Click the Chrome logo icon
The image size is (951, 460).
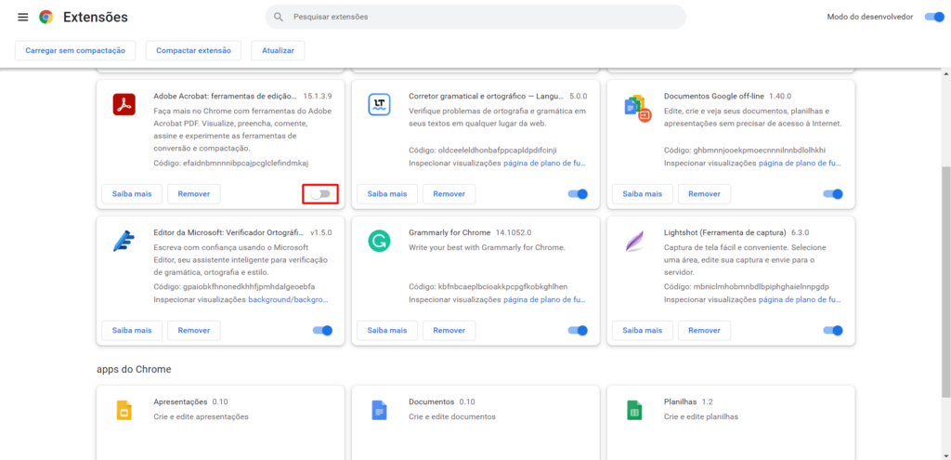[46, 18]
